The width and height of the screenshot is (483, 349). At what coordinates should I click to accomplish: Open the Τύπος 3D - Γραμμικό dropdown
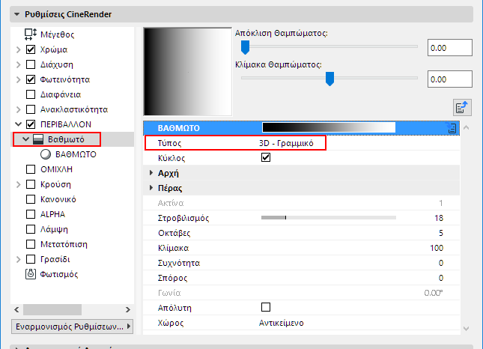point(286,143)
